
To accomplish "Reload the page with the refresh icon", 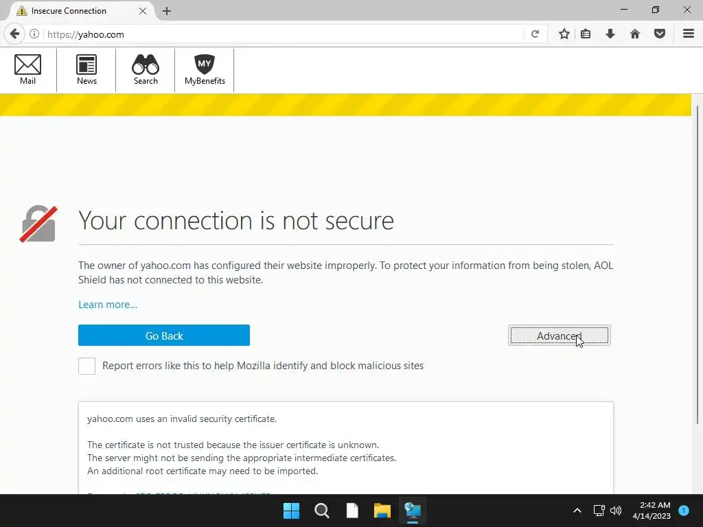I will tap(535, 34).
